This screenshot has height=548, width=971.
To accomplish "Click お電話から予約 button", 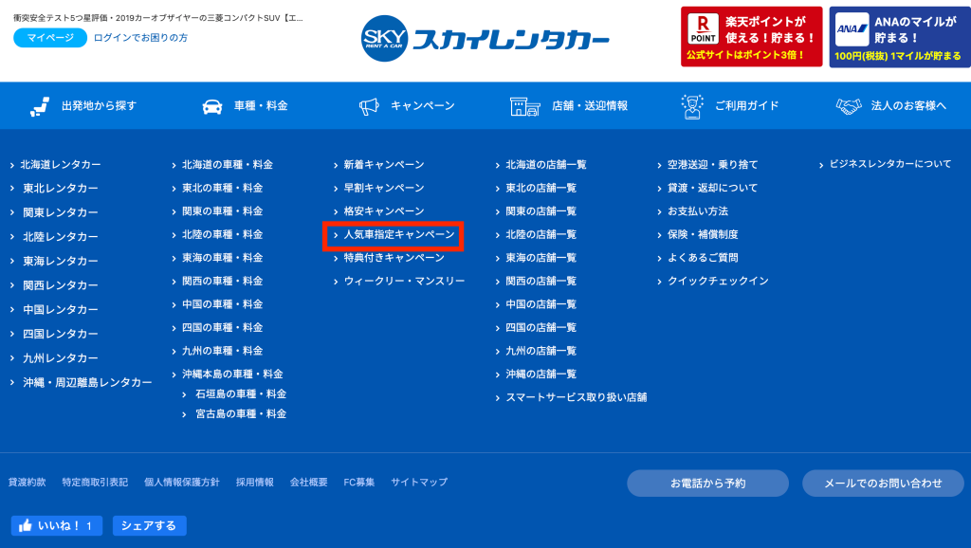I will coord(707,483).
